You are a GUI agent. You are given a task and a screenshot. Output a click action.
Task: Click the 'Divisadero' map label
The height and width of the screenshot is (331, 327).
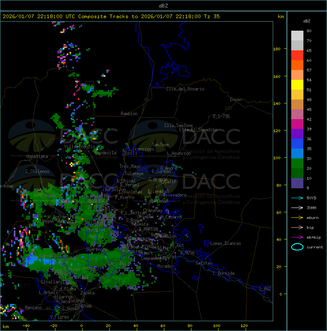[x=175, y=195]
